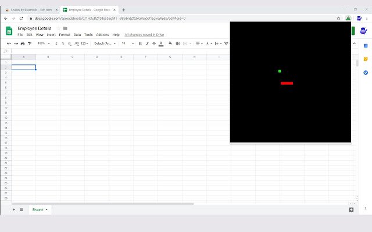Screen dimensions: 372x232
Task: Open the Calendar side panel icon
Action: click(x=366, y=46)
